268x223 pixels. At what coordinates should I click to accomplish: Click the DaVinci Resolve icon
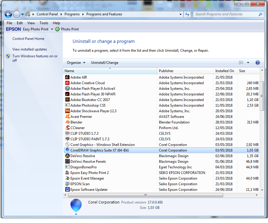67,156
